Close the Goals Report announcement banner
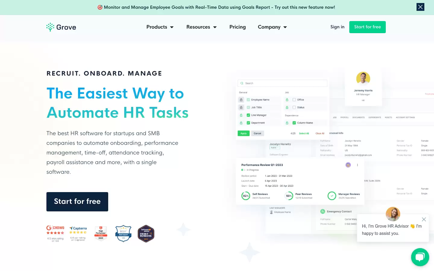 [420, 7]
